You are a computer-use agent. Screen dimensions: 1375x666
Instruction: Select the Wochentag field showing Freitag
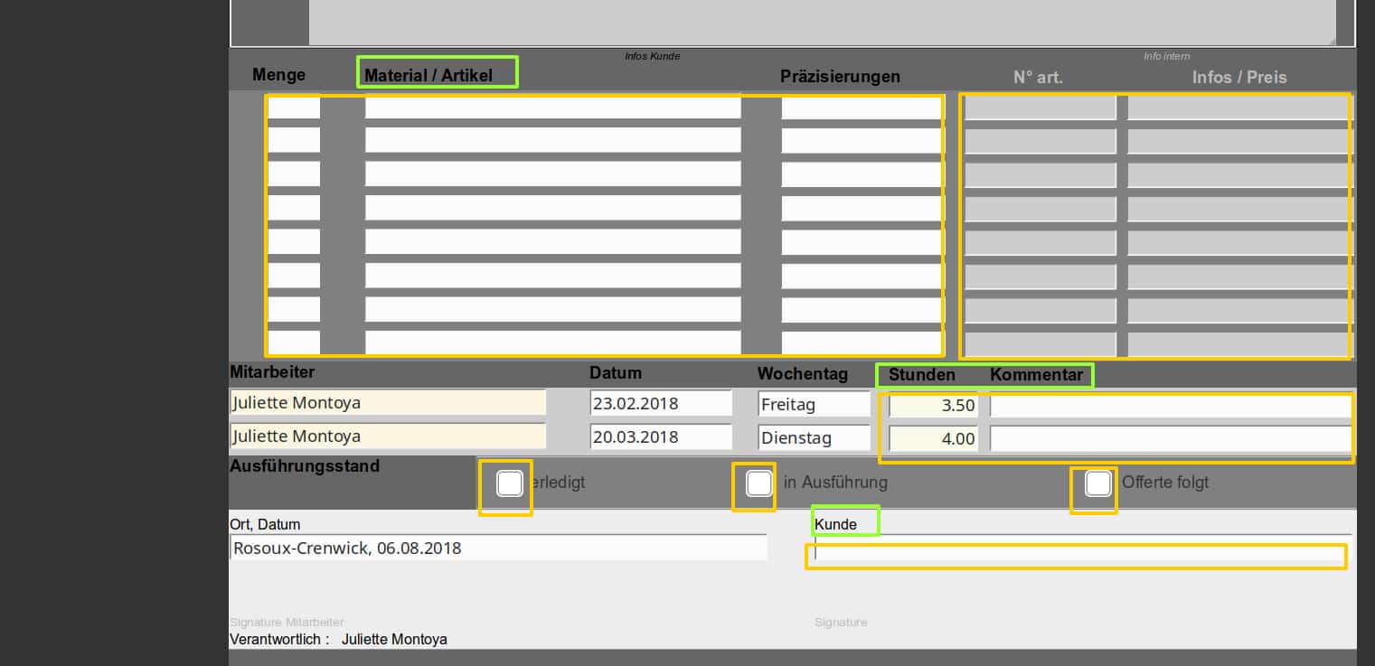coord(813,404)
